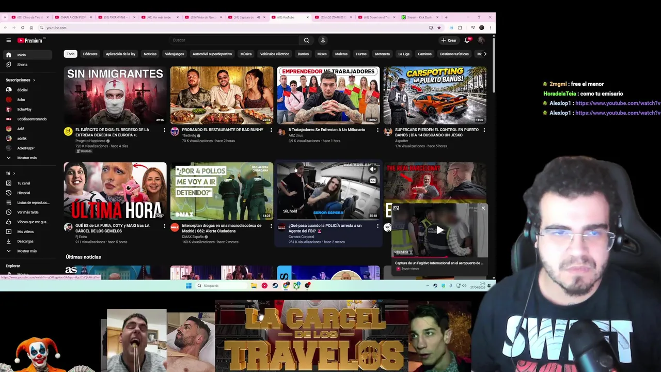Open Historial in the sidebar
This screenshot has height=372, width=661.
[x=26, y=193]
